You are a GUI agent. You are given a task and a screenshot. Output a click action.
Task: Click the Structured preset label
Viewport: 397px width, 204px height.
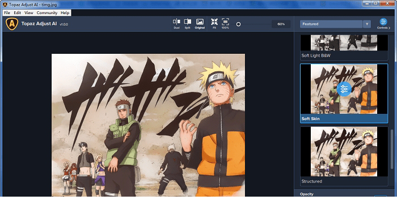click(312, 181)
